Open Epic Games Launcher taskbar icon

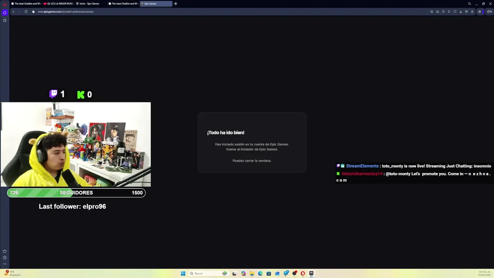(311, 273)
